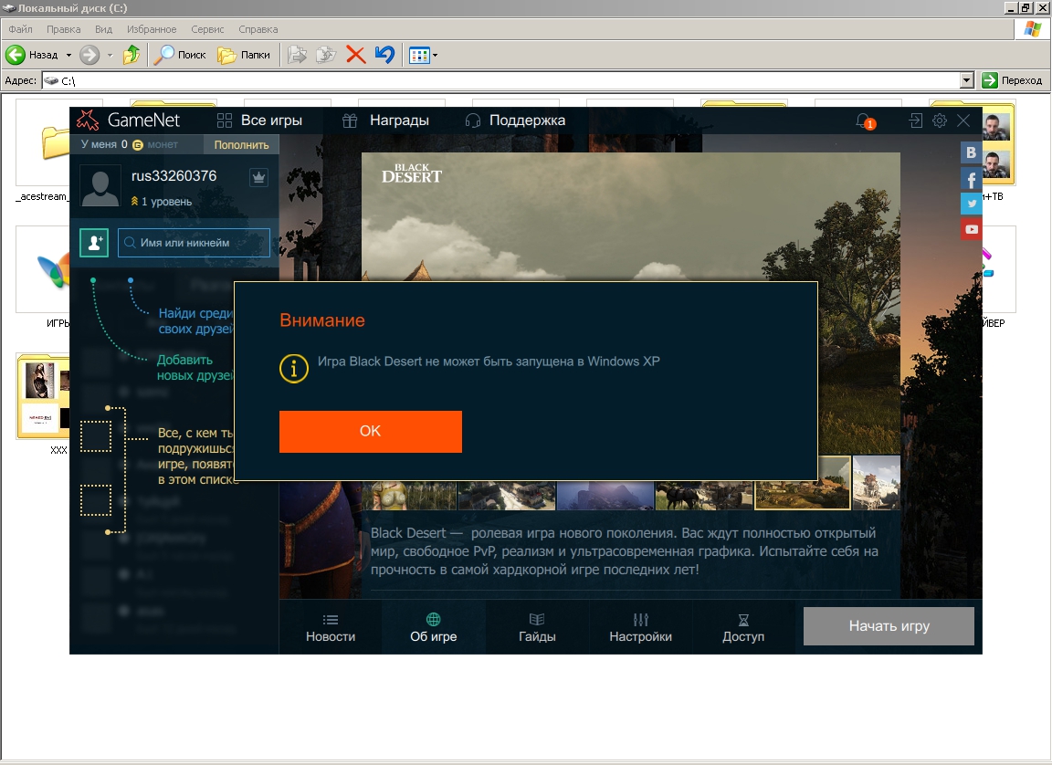
Task: Click the Назад button in Explorer
Action: 32,55
